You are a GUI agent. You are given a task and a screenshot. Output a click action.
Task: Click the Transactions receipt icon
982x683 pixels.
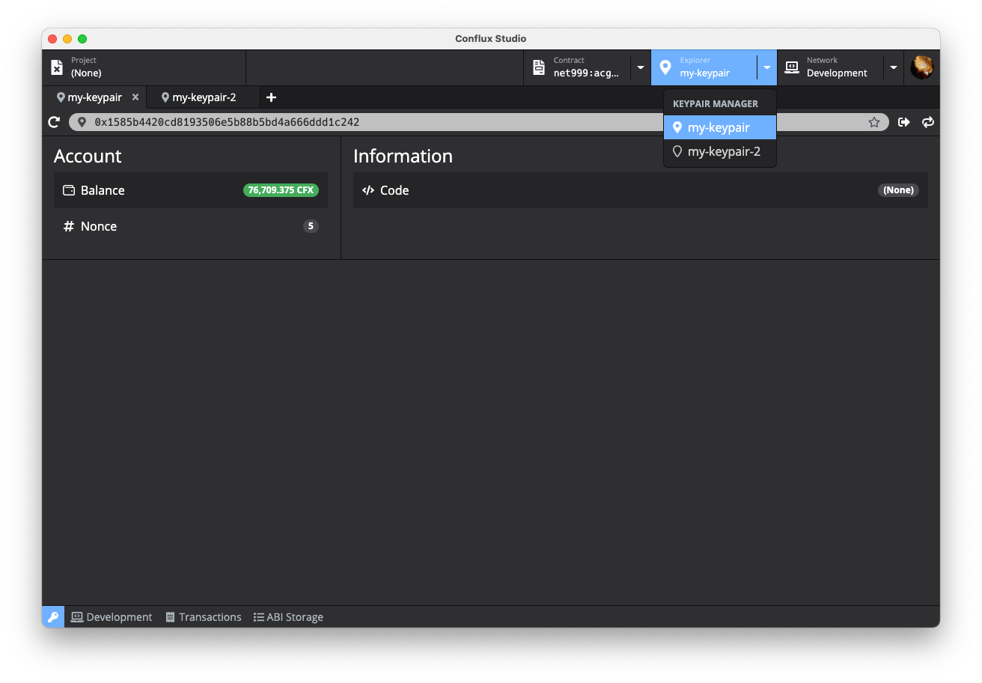[171, 617]
